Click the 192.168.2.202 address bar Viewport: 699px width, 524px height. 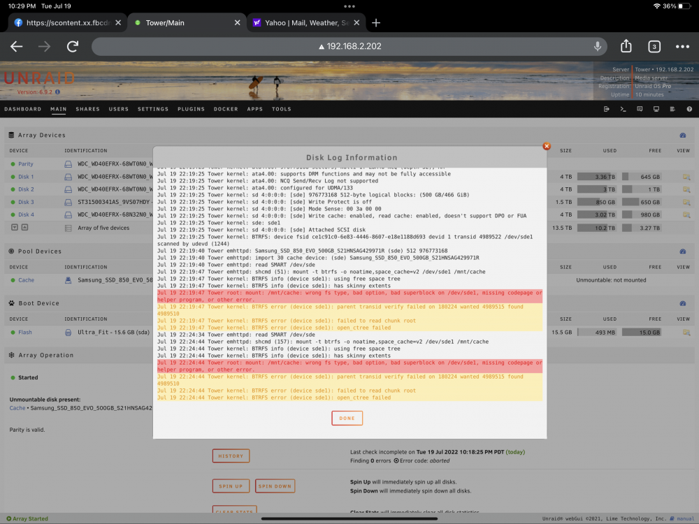(x=349, y=46)
